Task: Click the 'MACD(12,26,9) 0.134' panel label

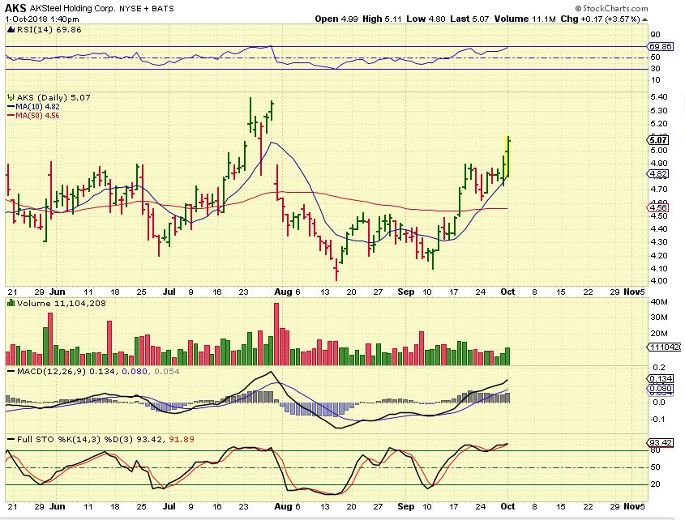Action: [66, 371]
